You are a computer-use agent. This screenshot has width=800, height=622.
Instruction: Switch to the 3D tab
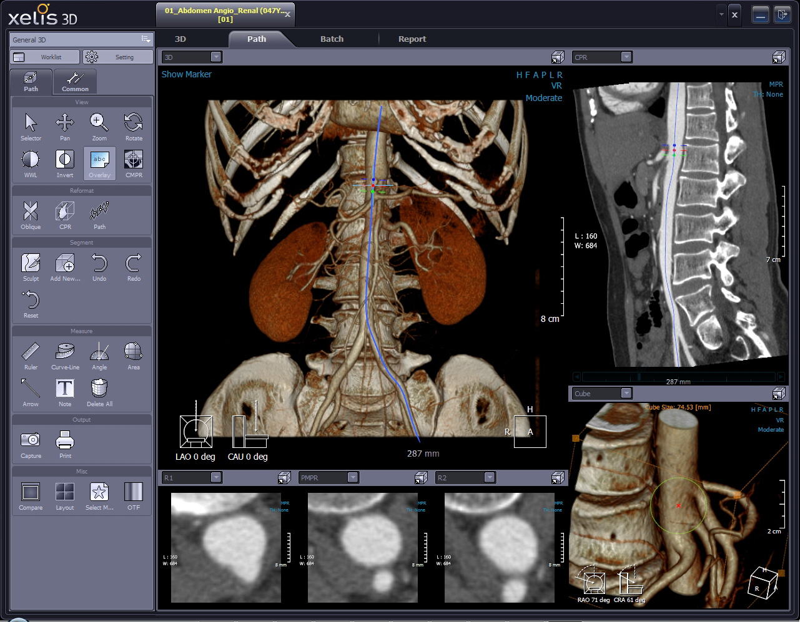pos(180,39)
